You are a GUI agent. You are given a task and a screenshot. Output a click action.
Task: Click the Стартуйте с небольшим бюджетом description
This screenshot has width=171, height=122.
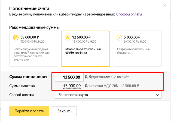[x=133, y=51]
